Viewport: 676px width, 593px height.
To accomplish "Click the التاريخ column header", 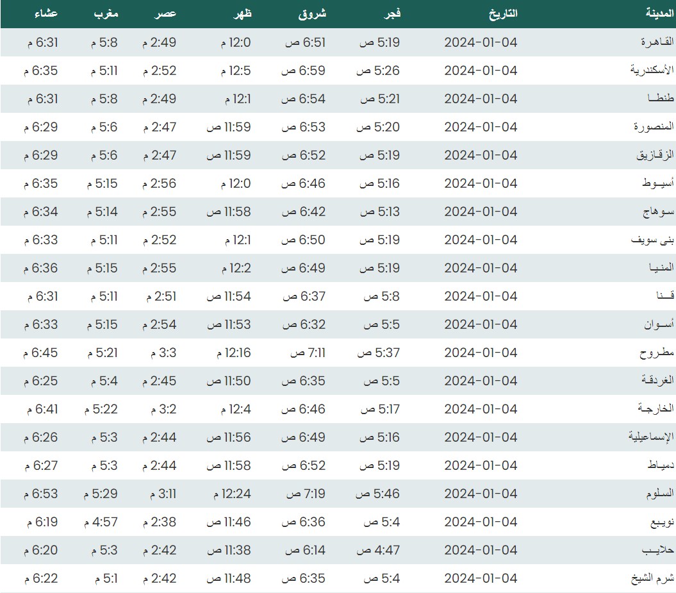I will pos(503,13).
